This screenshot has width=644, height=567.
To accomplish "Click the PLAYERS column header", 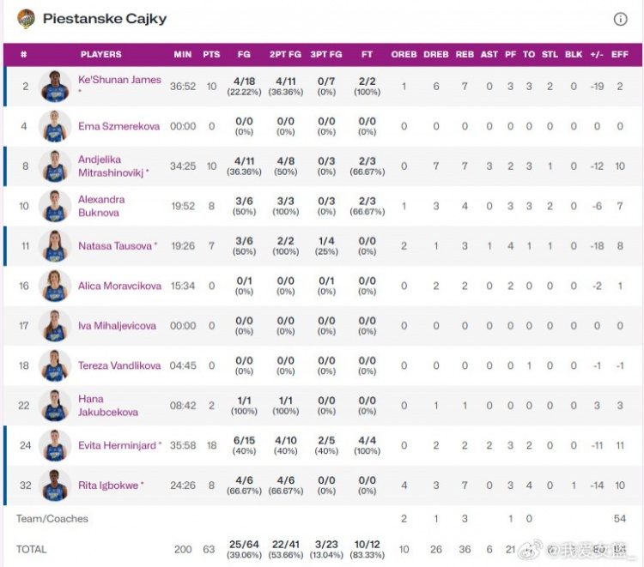I will point(101,54).
